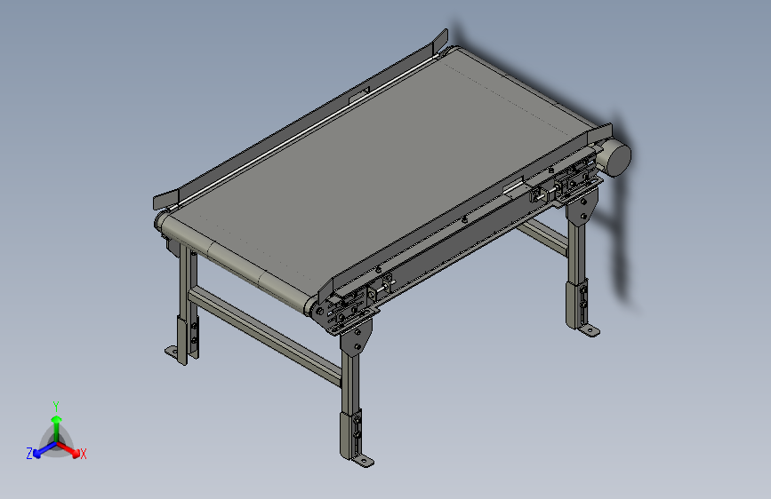Click the red X axis arrow of the triad
The image size is (771, 499).
[x=68, y=449]
